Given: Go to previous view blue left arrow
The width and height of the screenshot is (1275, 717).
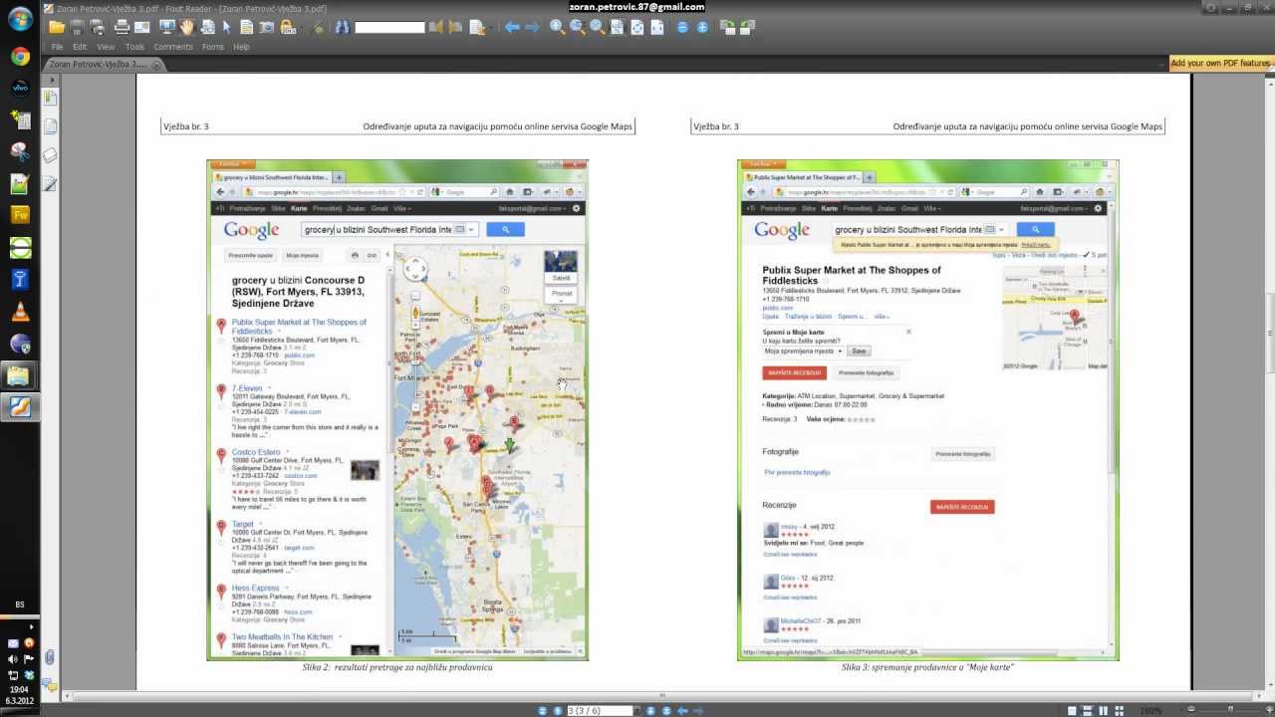Looking at the screenshot, I should 512,27.
